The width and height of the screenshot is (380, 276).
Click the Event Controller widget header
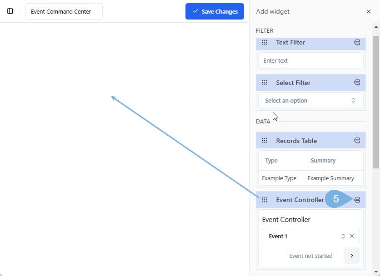[x=311, y=200]
